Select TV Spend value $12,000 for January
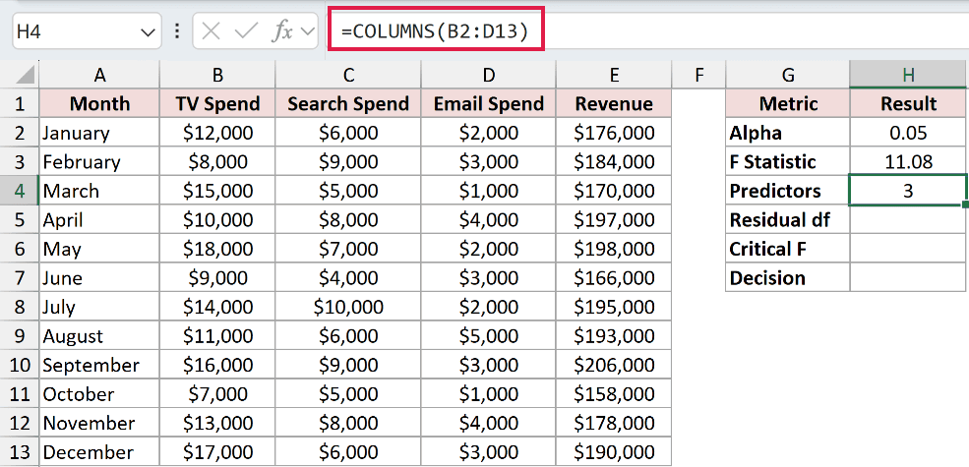 pos(217,133)
